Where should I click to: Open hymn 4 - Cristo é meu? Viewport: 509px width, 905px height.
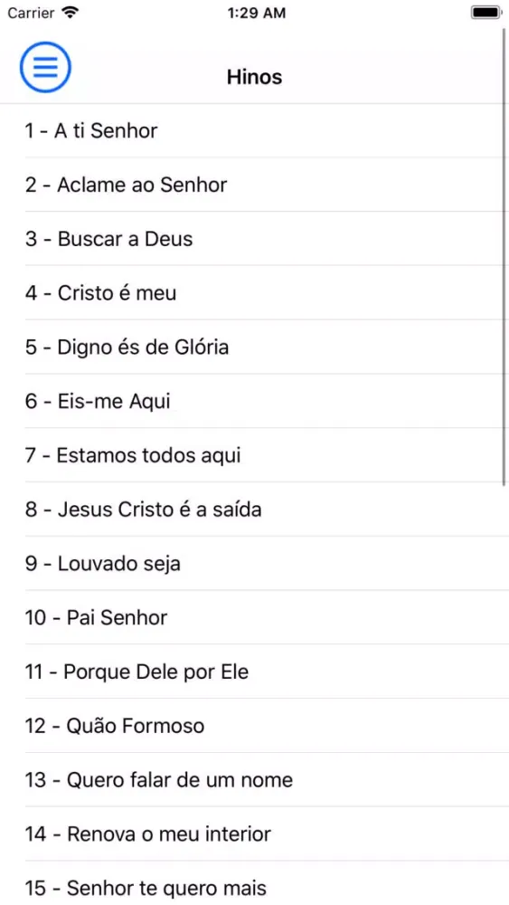[254, 293]
